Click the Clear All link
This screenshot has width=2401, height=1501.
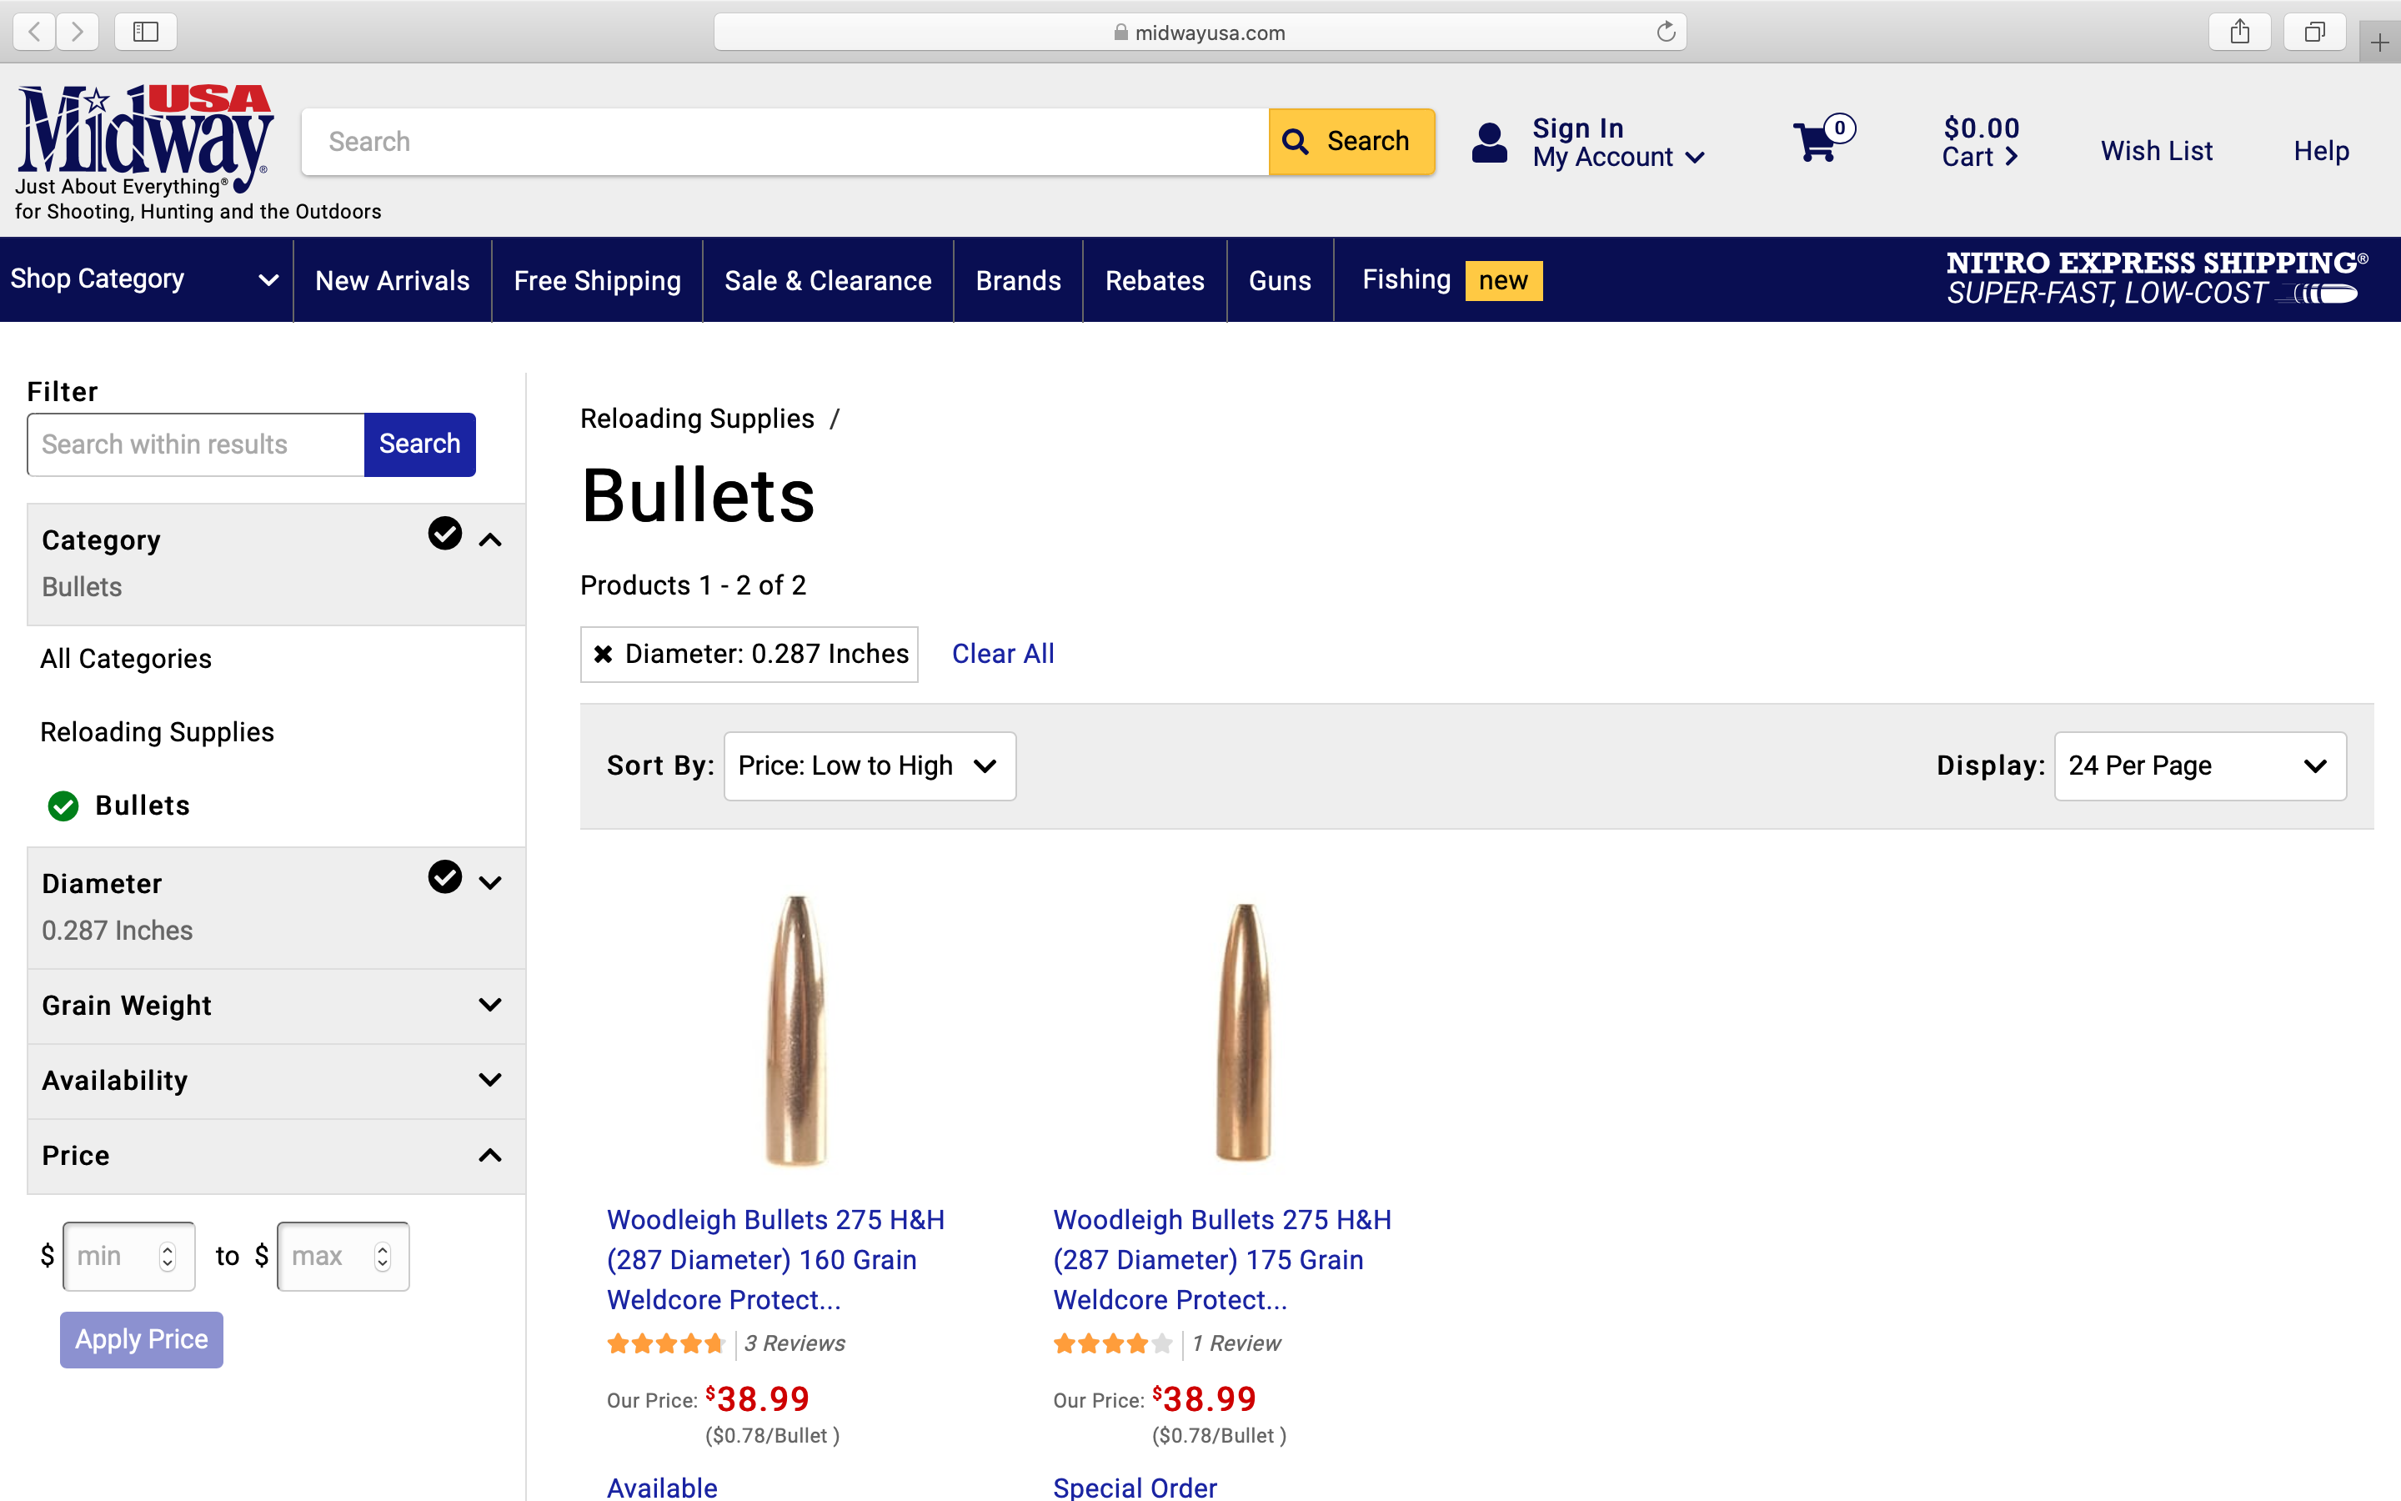(1002, 653)
